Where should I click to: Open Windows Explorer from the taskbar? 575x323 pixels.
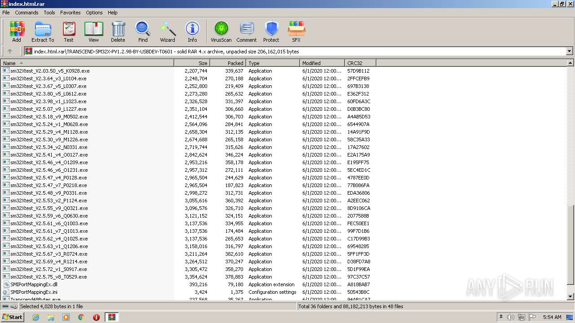click(x=51, y=317)
